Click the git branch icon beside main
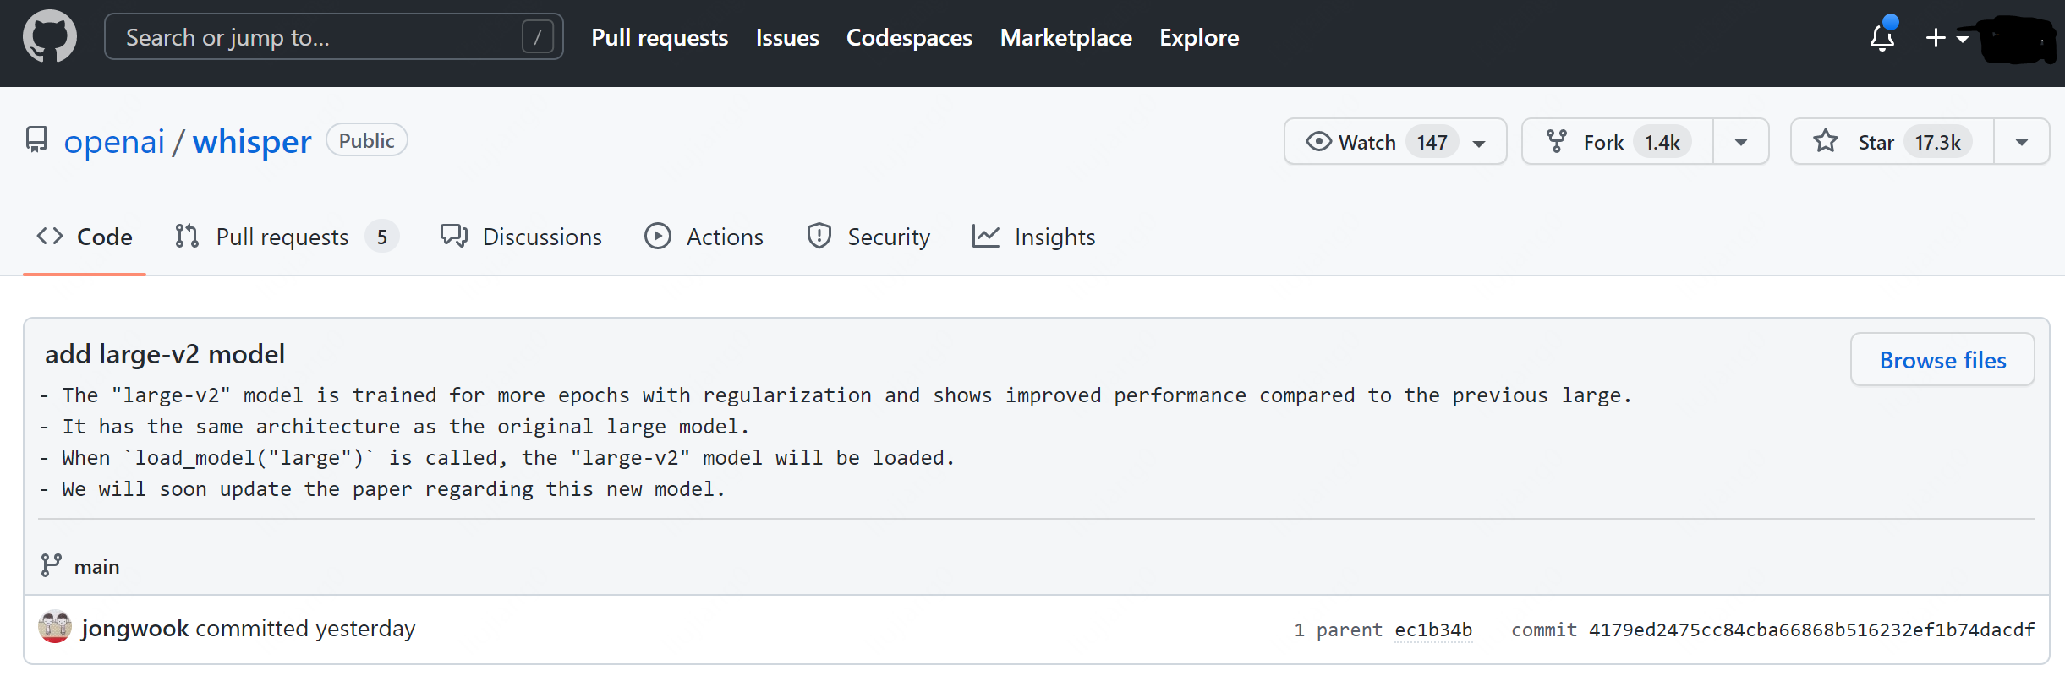This screenshot has width=2065, height=676. coord(51,565)
